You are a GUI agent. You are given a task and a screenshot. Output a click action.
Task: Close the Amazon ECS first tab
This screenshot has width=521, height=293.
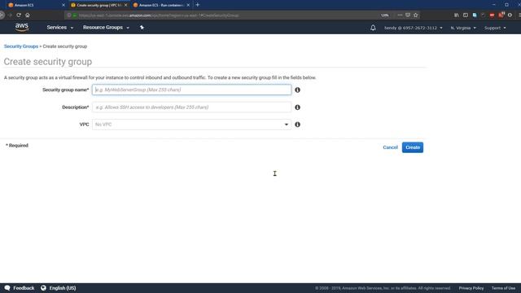[63, 5]
